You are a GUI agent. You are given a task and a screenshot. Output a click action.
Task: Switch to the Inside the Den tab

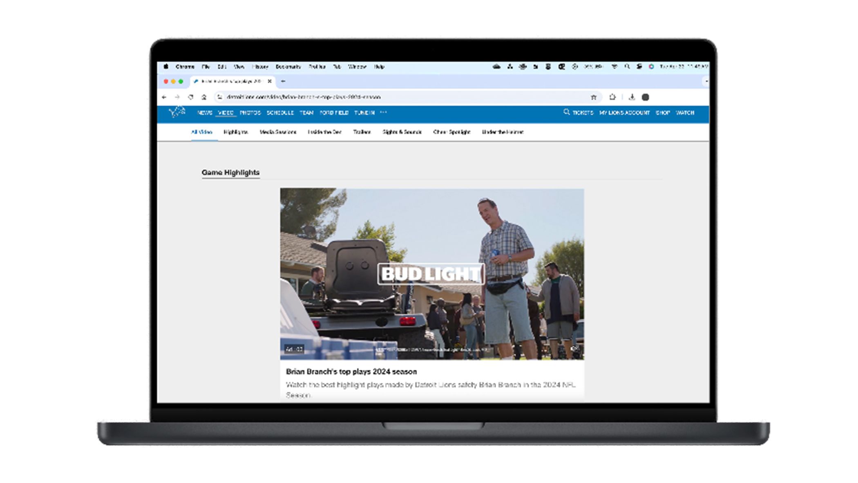324,132
